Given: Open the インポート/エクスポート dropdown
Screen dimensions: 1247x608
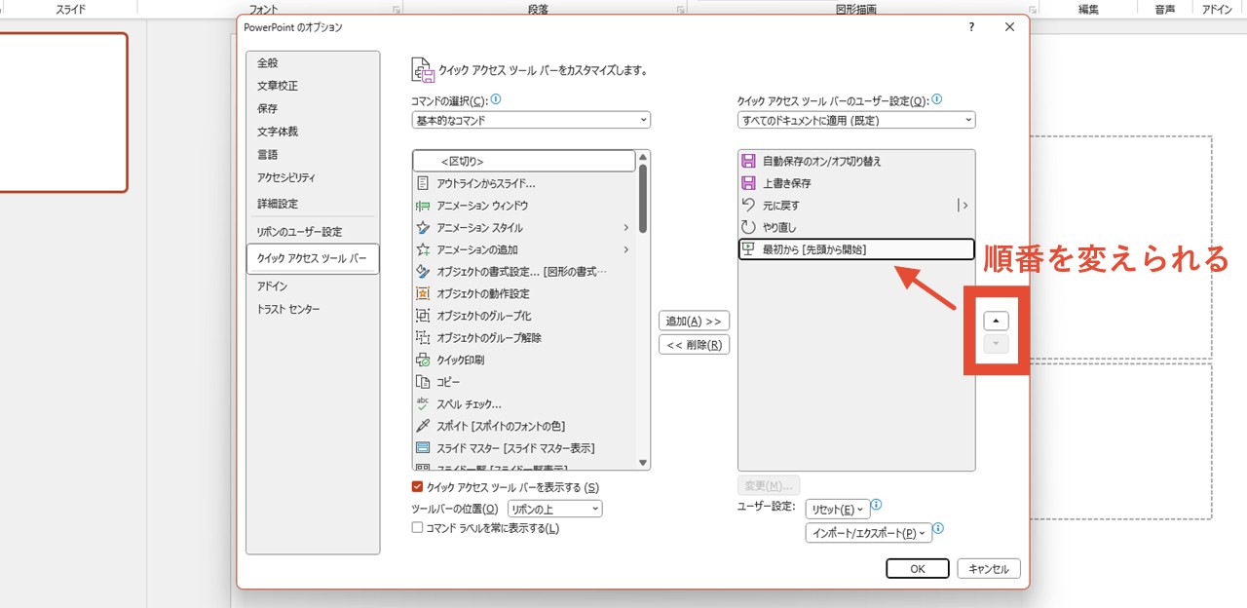Looking at the screenshot, I should (x=869, y=533).
